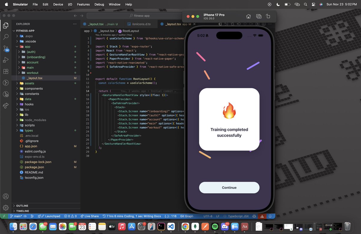Open the main* branch indicator in the status bar
The height and width of the screenshot is (234, 361).
click(x=16, y=216)
